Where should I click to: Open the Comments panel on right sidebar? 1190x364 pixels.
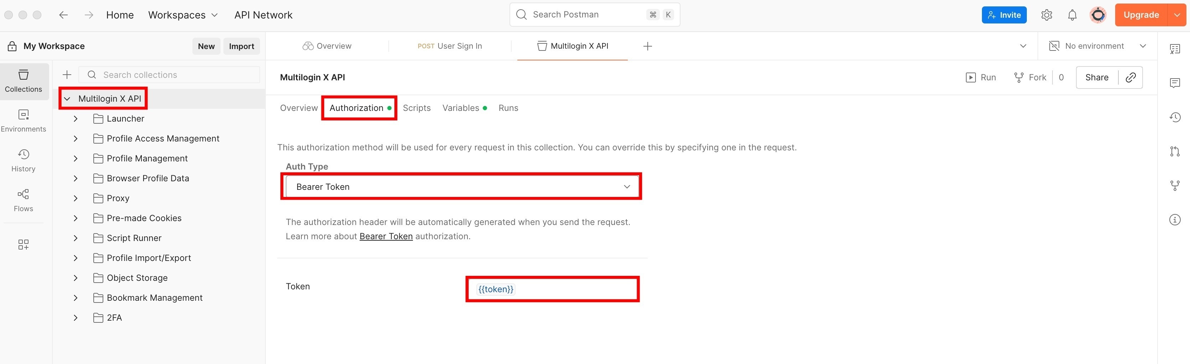coord(1175,83)
